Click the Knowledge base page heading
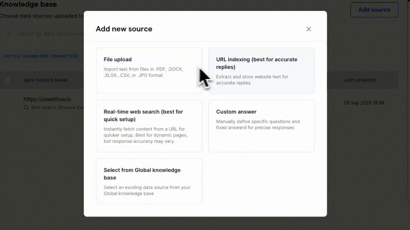This screenshot has width=410, height=230. (x=28, y=4)
